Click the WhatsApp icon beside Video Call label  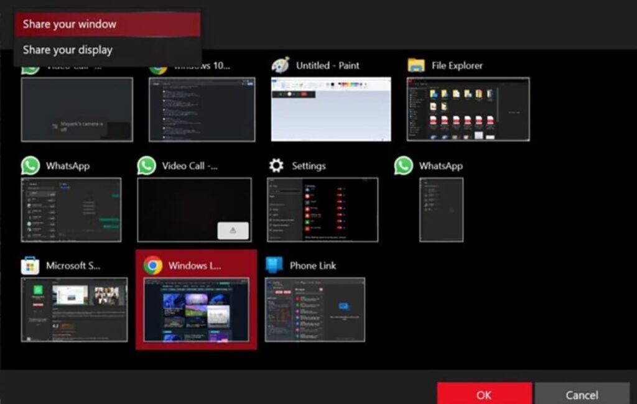pyautogui.click(x=147, y=166)
